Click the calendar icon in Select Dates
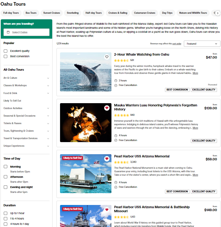Image resolution: width=221 pixels, height=227 pixels. point(8,32)
